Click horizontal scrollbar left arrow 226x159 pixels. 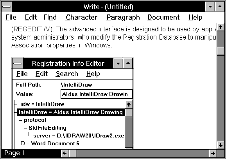65,154
